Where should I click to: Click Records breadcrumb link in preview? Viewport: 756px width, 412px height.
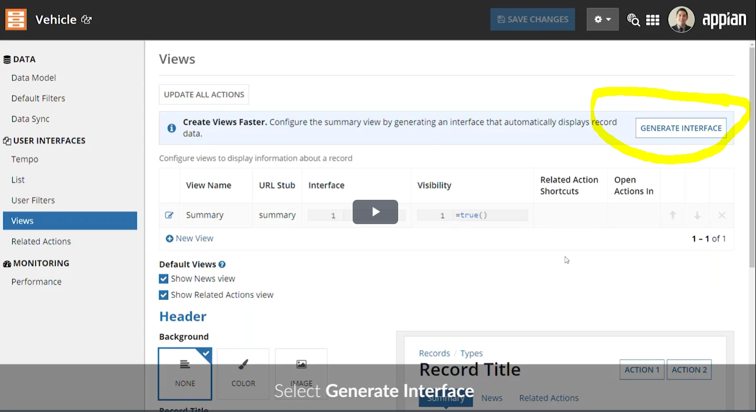[434, 354]
